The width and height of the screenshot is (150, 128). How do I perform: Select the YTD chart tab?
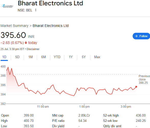coord(57,57)
